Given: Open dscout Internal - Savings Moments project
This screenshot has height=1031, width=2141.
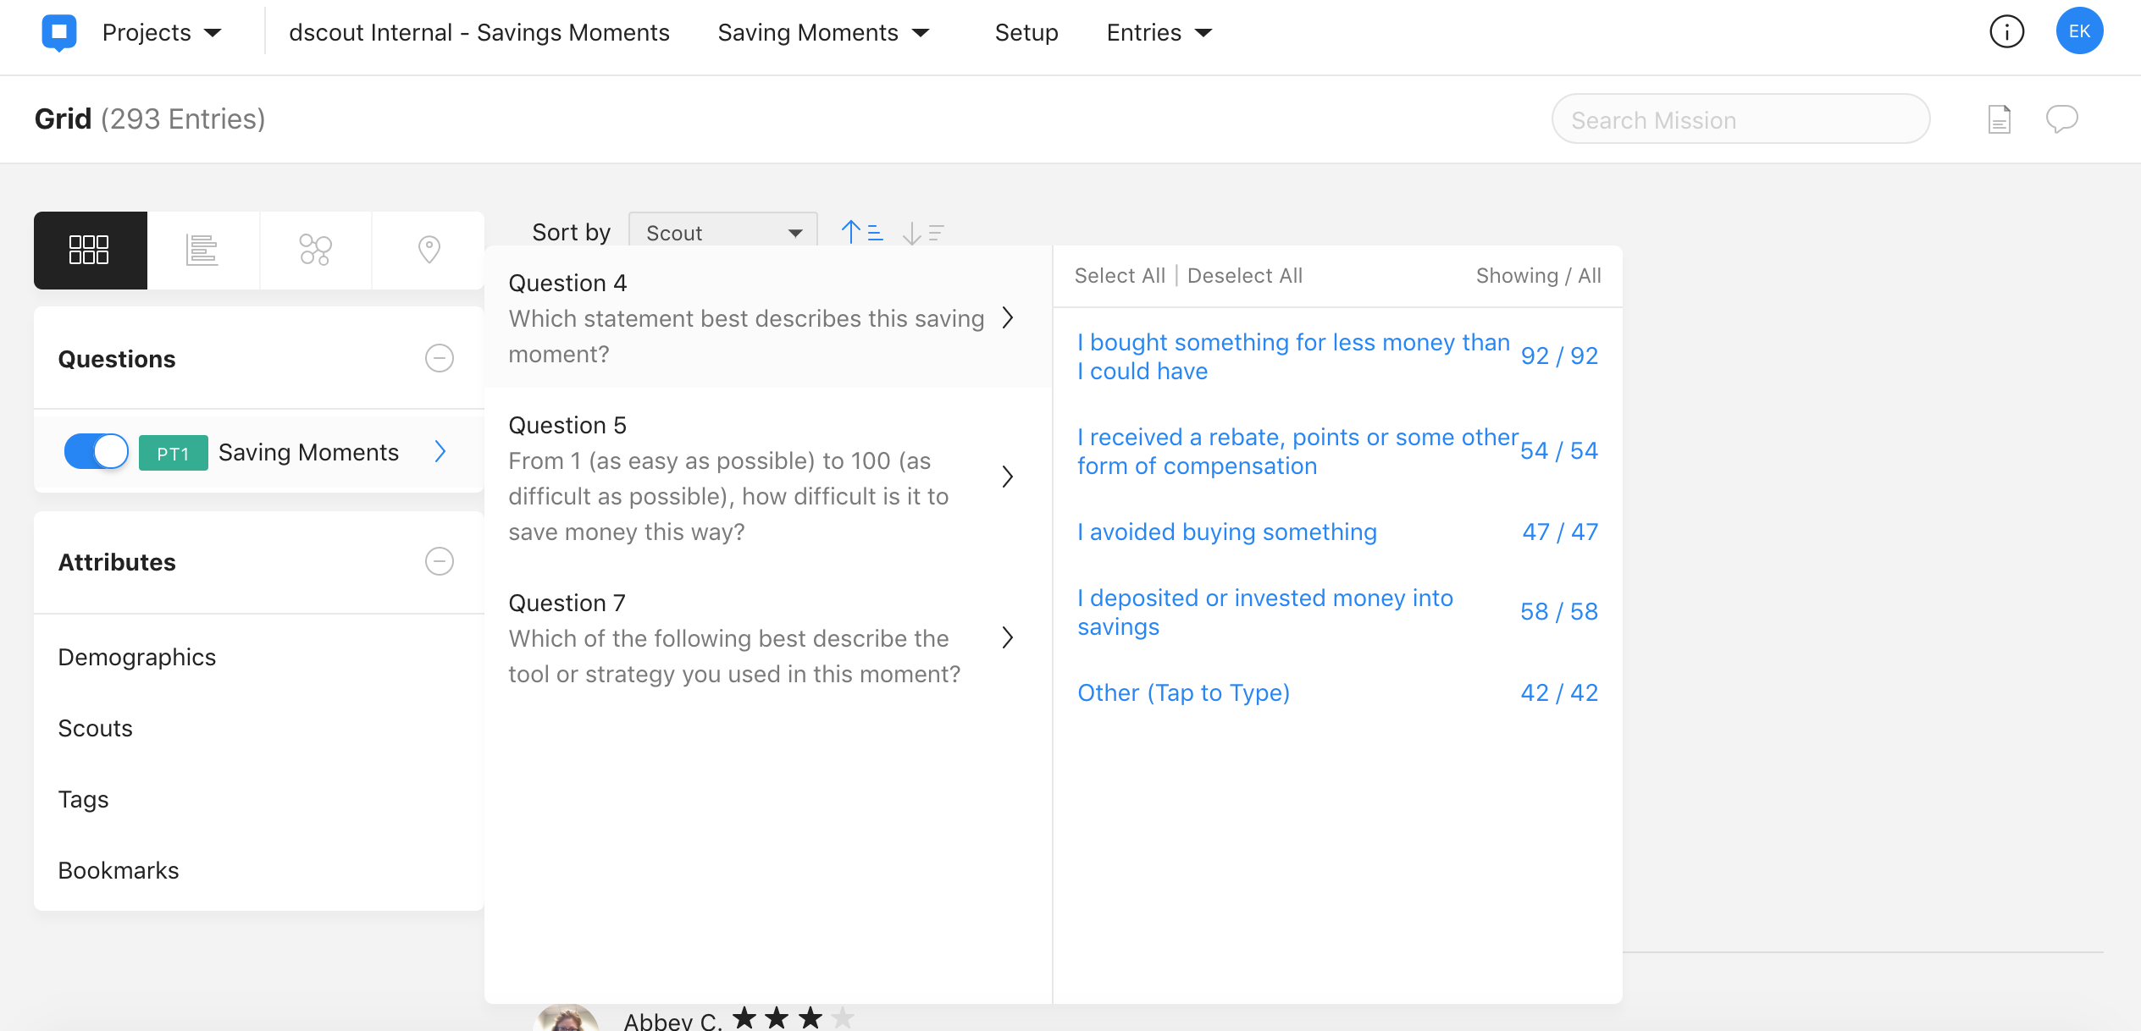Looking at the screenshot, I should (x=479, y=32).
